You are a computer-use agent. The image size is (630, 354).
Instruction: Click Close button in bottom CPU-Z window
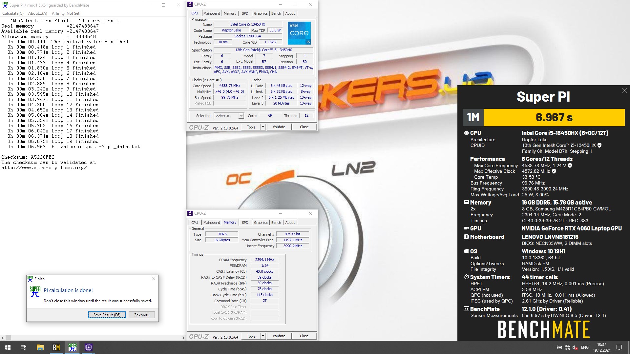[304, 336]
